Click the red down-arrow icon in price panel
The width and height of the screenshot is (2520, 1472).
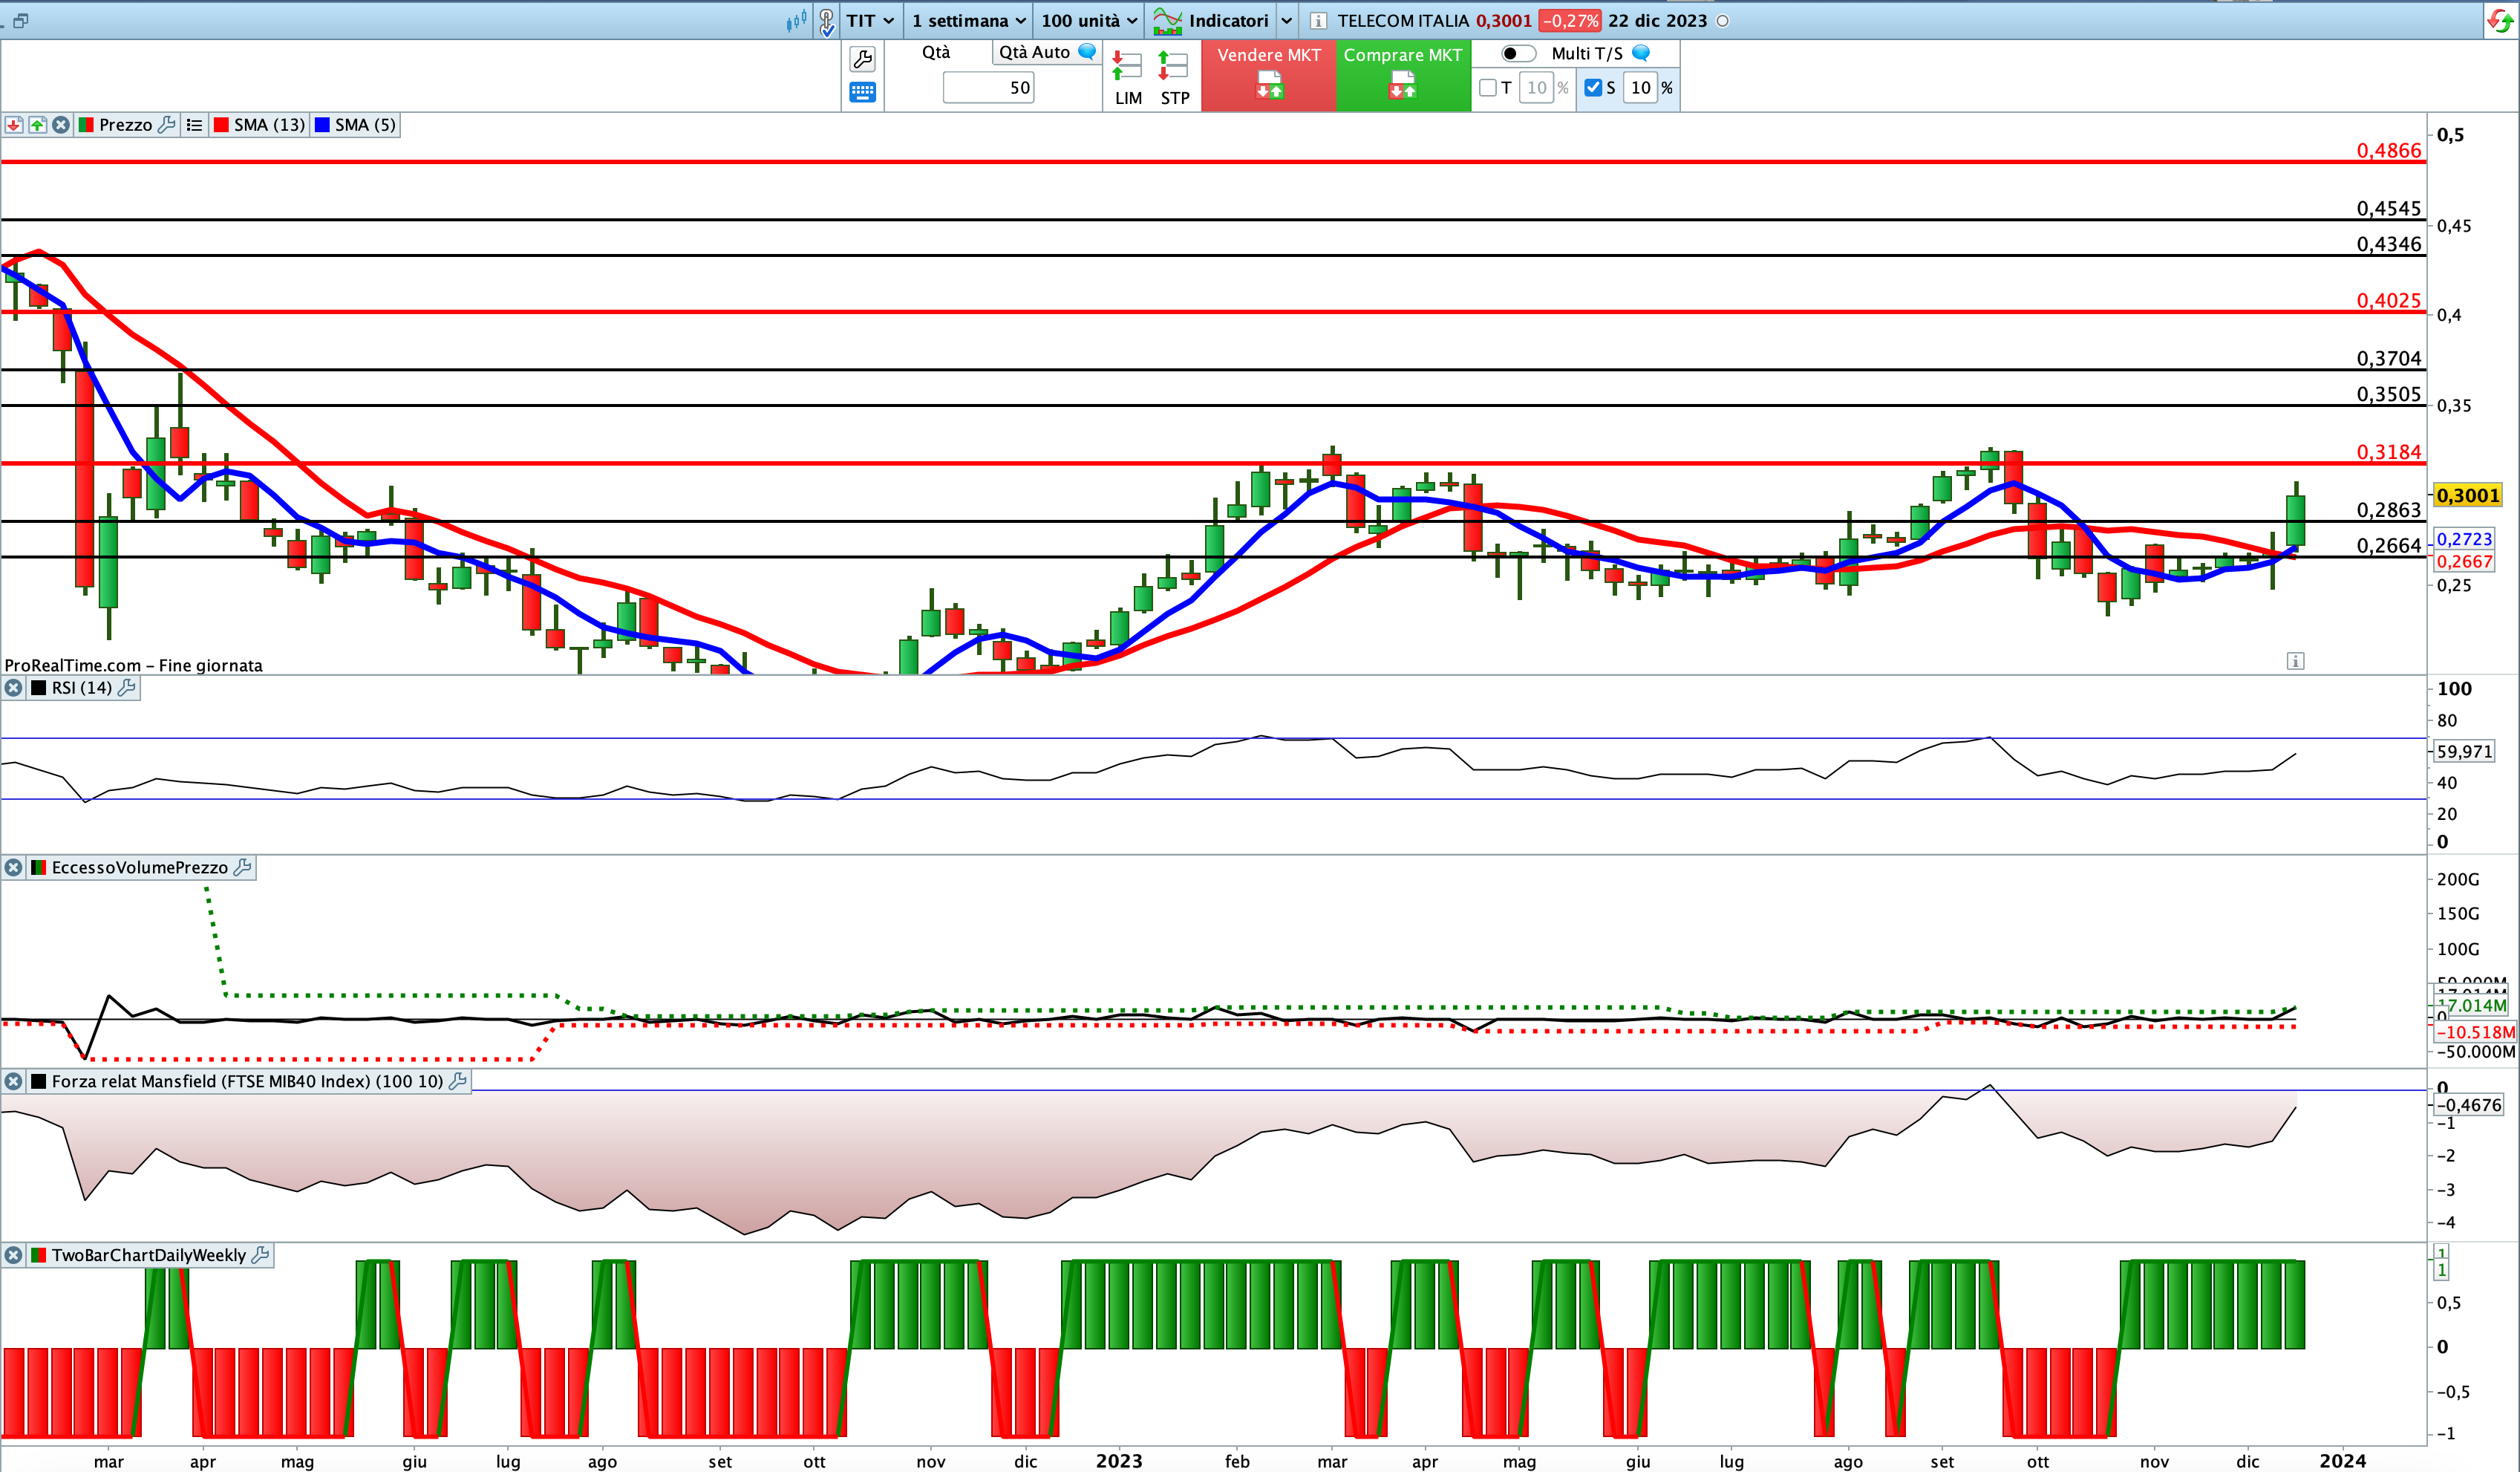coord(14,125)
